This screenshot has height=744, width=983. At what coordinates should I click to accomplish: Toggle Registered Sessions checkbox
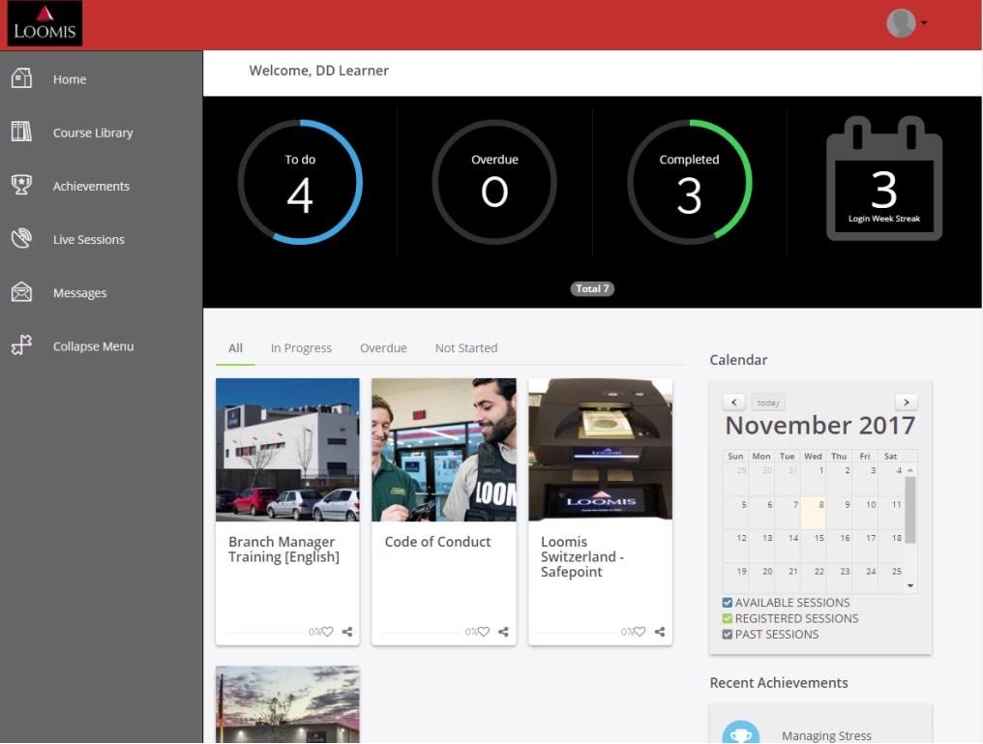(x=728, y=618)
